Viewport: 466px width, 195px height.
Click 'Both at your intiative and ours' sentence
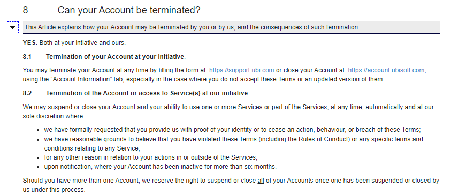click(82, 43)
